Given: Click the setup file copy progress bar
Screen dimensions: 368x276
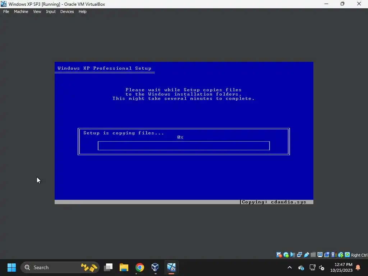Looking at the screenshot, I should click(x=184, y=146).
